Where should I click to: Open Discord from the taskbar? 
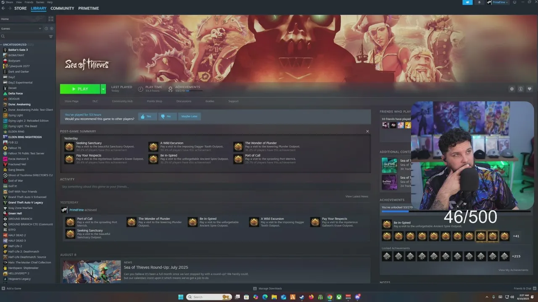coord(358,297)
